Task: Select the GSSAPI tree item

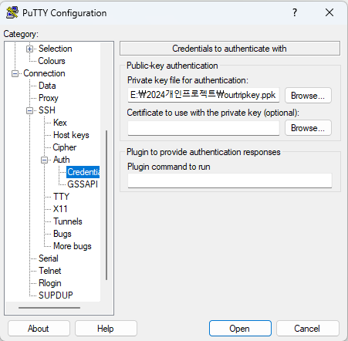Action: point(83,184)
